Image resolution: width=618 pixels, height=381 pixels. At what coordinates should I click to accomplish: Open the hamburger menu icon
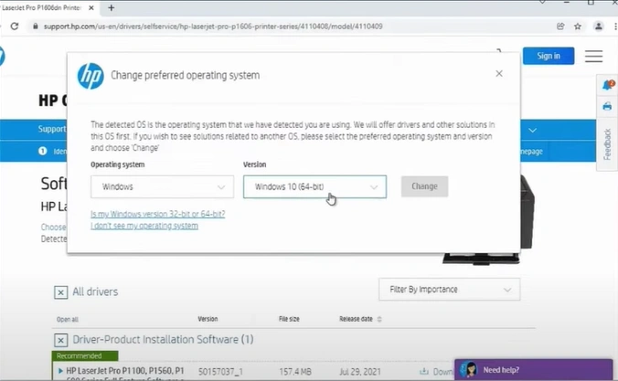tap(594, 56)
